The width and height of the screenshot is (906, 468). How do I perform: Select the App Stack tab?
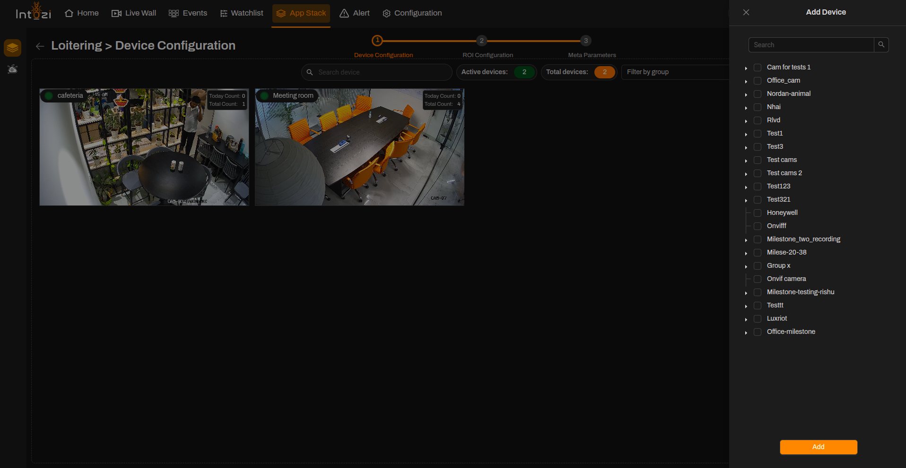coord(301,13)
